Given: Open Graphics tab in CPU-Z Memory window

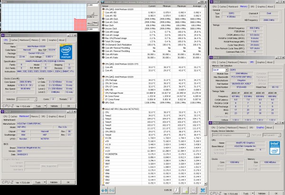Looking at the screenshot, I should click(261, 7).
